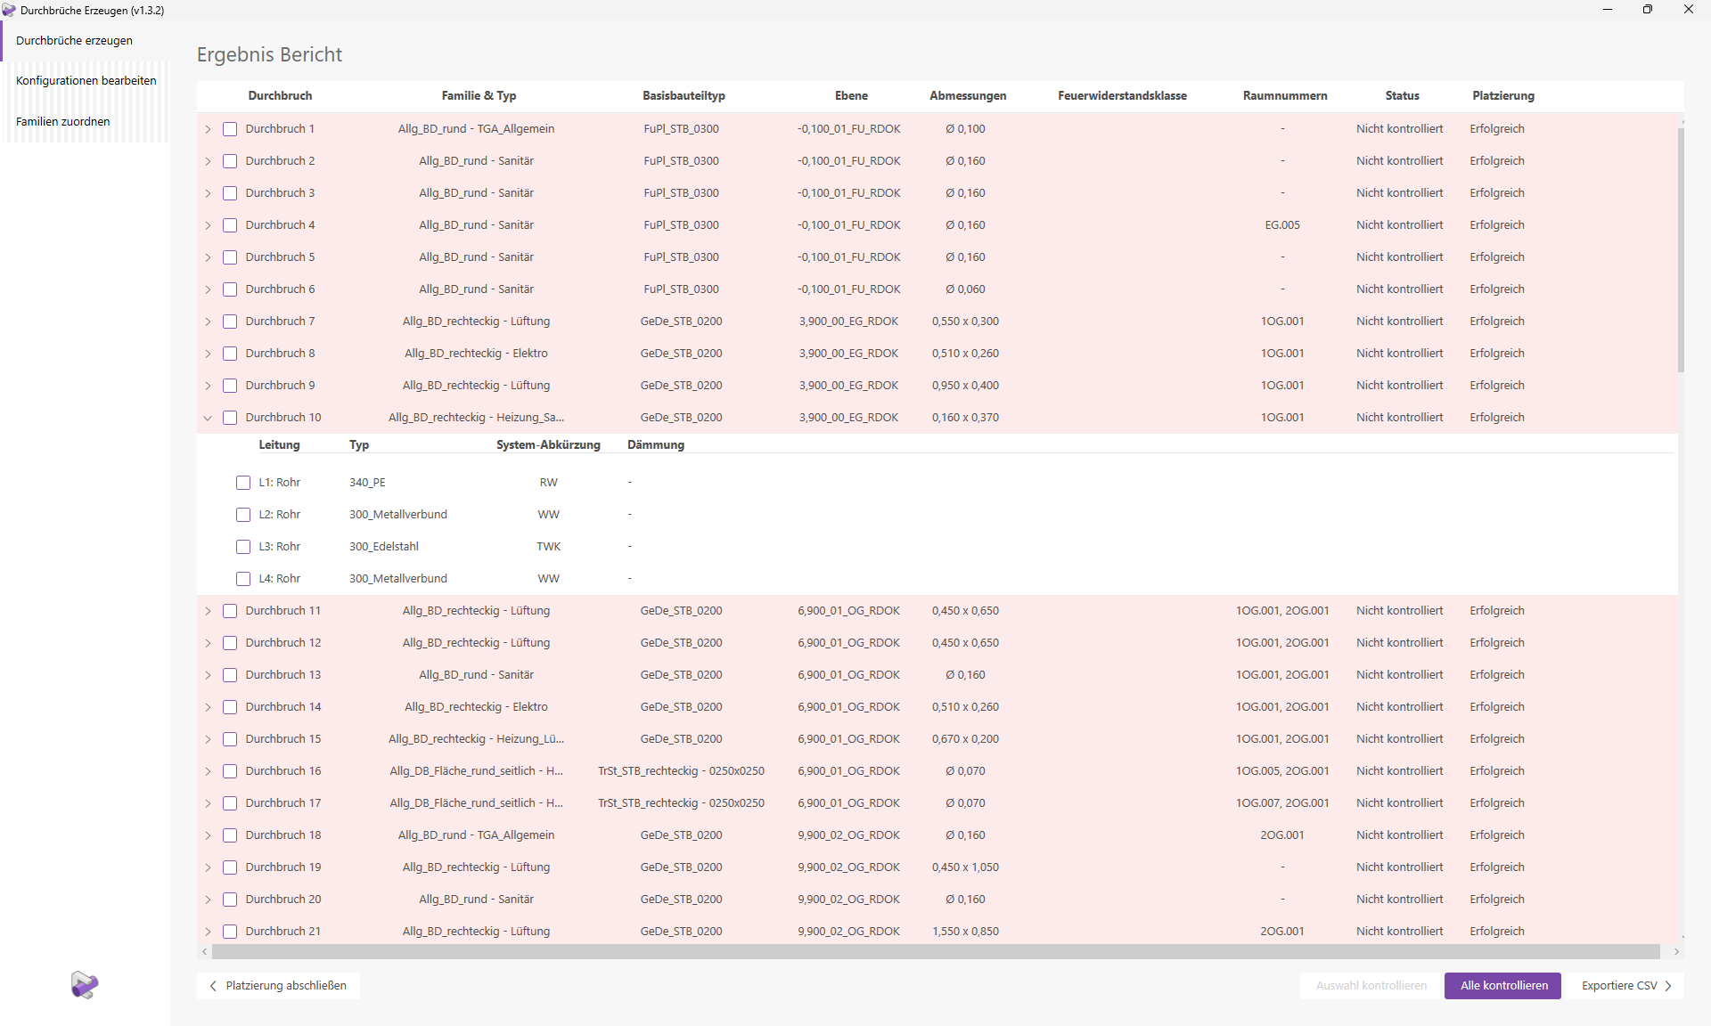Viewport: 1711px width, 1026px height.
Task: Click the purple app logo in sidebar
Action: tap(85, 984)
